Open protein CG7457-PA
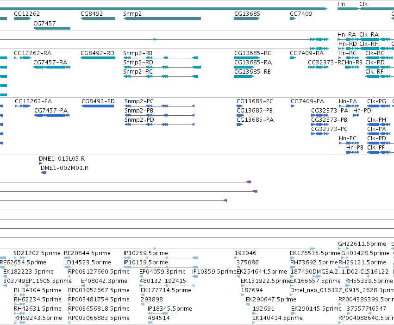 (51, 111)
